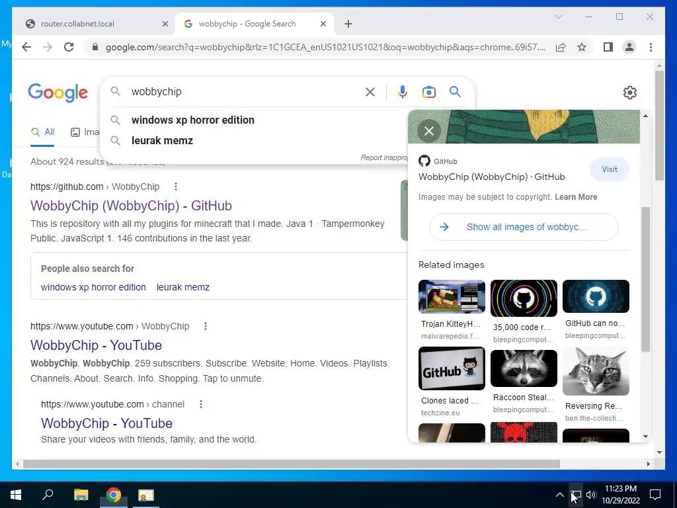Start voice search with the microphone
677x508 pixels.
click(403, 91)
